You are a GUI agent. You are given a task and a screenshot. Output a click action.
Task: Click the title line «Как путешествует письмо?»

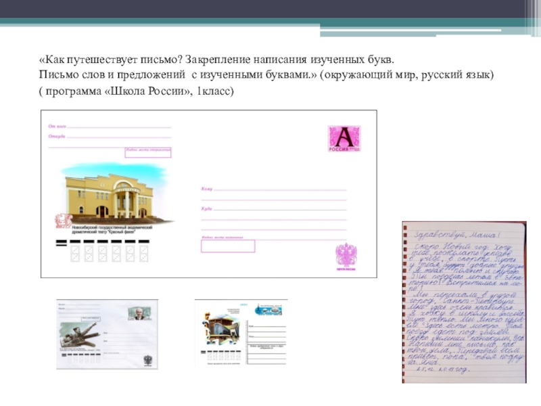pyautogui.click(x=111, y=60)
